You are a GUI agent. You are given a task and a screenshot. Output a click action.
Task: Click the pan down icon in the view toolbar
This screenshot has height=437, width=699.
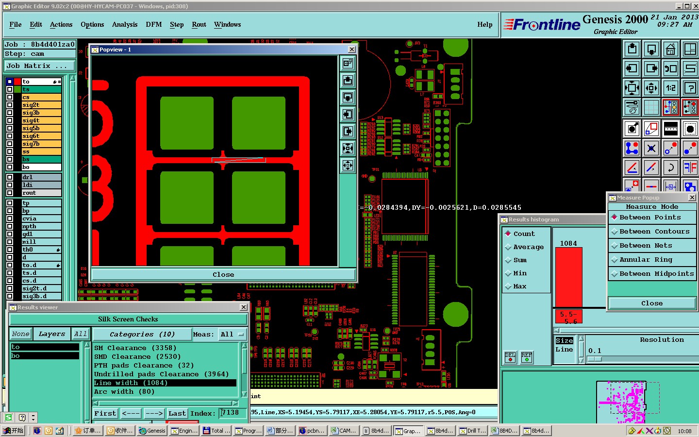click(651, 49)
